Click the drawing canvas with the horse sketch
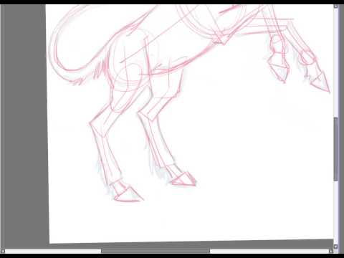The width and height of the screenshot is (344, 258). point(190,124)
